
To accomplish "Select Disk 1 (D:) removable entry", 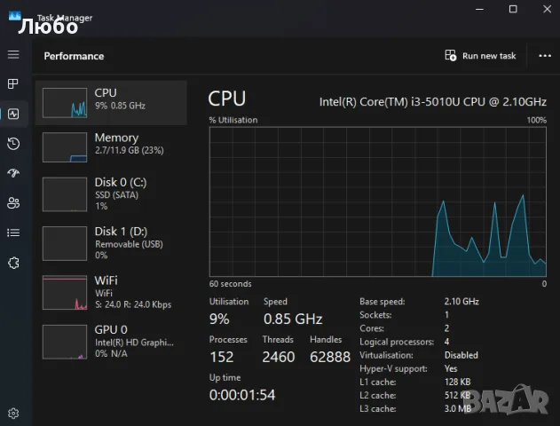I will pos(111,243).
